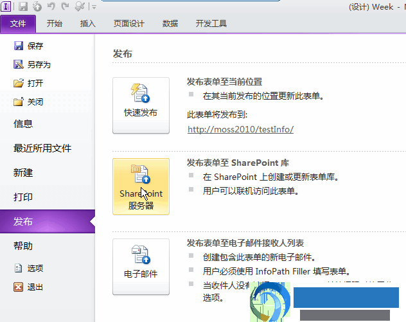Switch to the 插入 ribbon tab
This screenshot has width=406, height=322.
88,24
